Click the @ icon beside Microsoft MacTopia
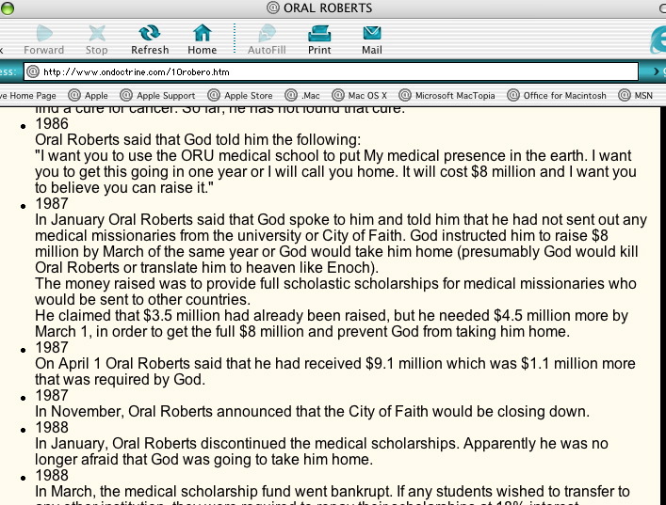Viewport: 666px width, 505px height. [x=405, y=95]
